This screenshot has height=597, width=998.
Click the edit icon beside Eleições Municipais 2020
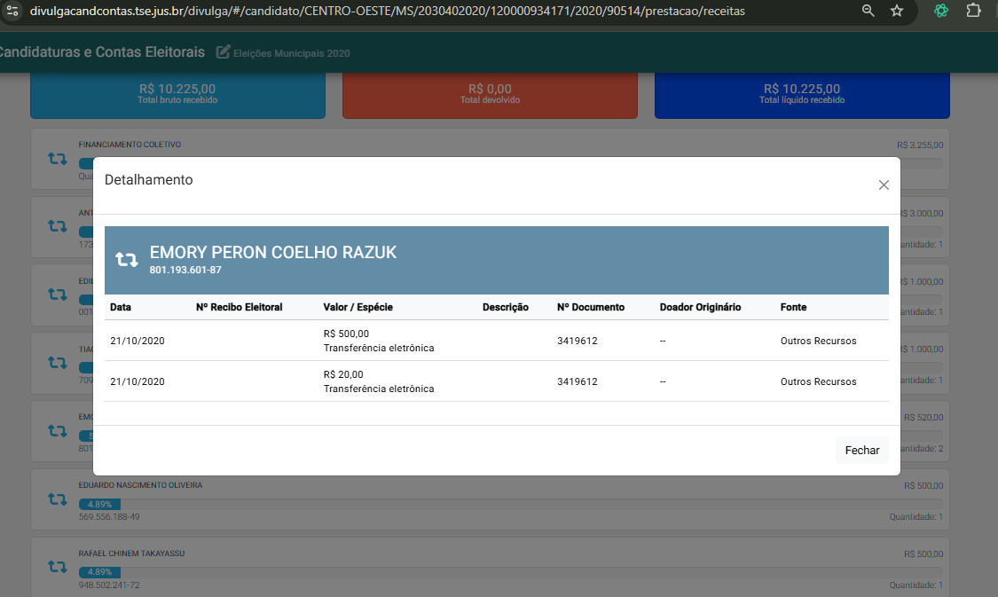[x=223, y=52]
